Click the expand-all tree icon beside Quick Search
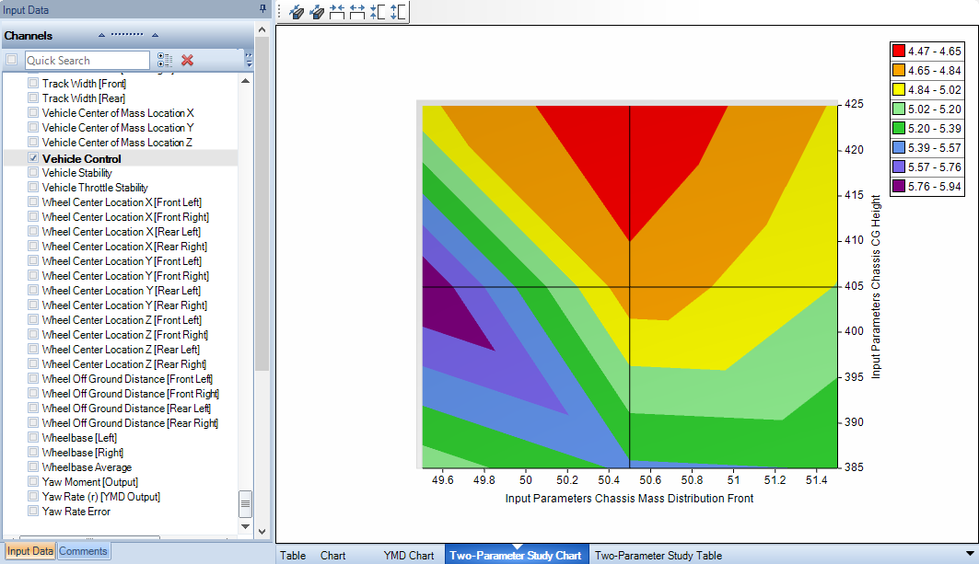The width and height of the screenshot is (979, 564). [165, 60]
